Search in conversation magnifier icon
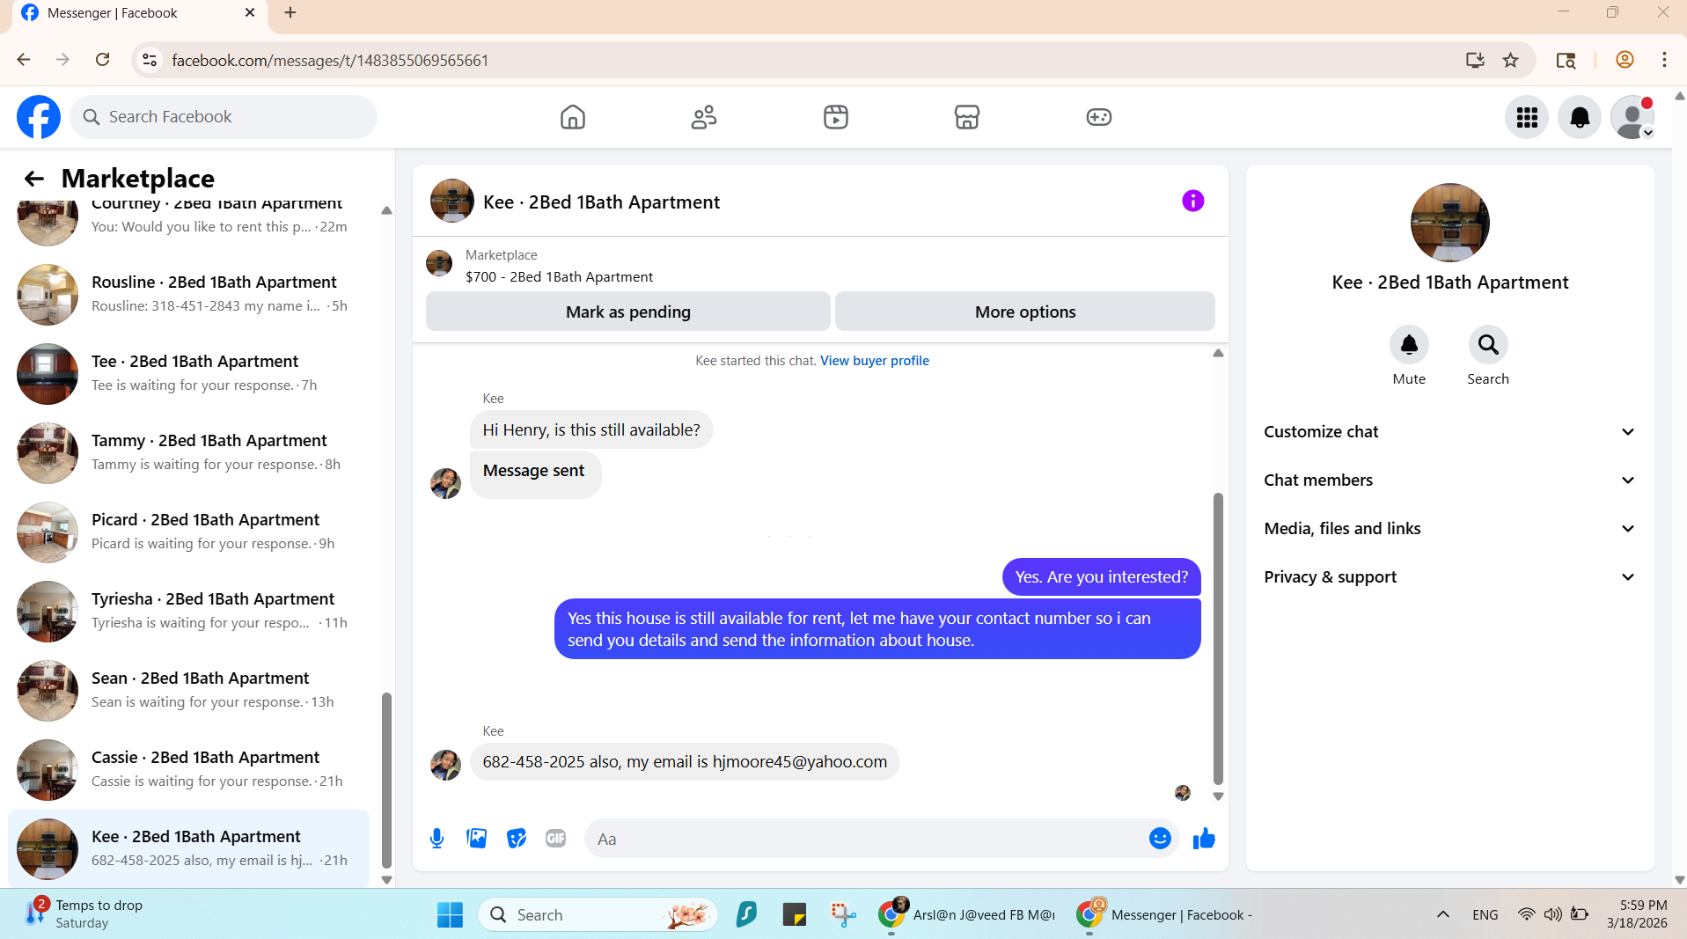Viewport: 1687px width, 939px height. point(1488,345)
